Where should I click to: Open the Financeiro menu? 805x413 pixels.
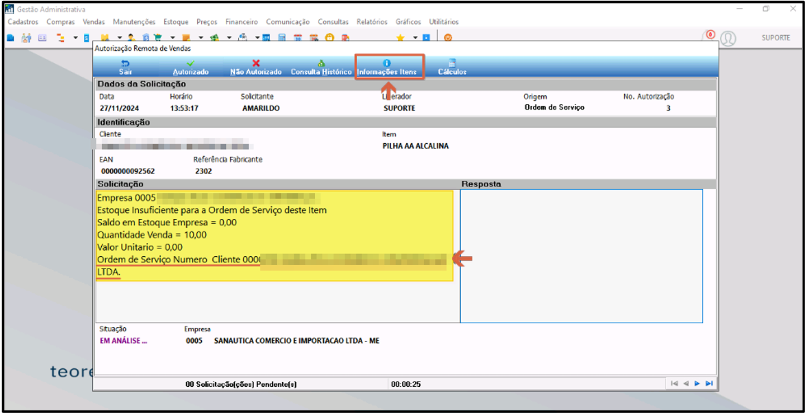tap(241, 22)
